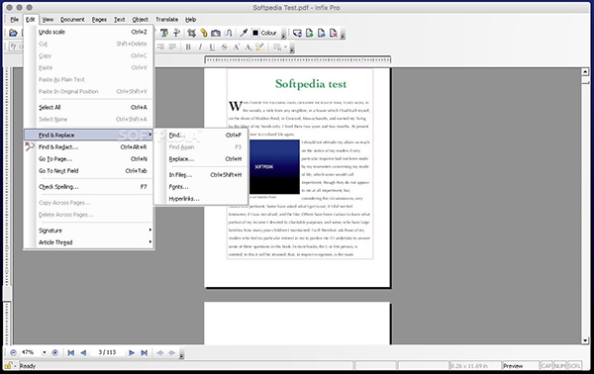Open the Translate menu
This screenshot has width=594, height=374.
166,20
